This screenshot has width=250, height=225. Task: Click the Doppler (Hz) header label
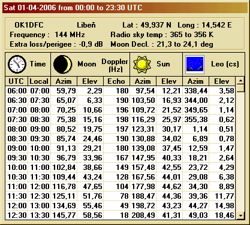pos(115,65)
